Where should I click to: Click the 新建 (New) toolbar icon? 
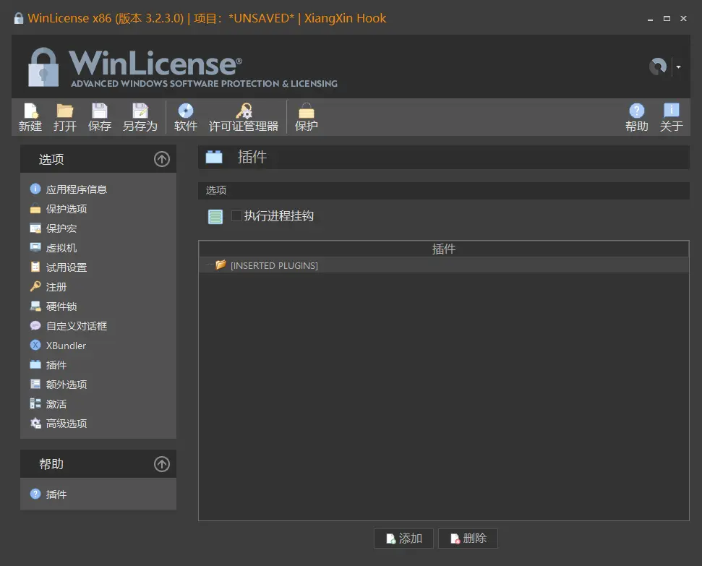click(30, 117)
